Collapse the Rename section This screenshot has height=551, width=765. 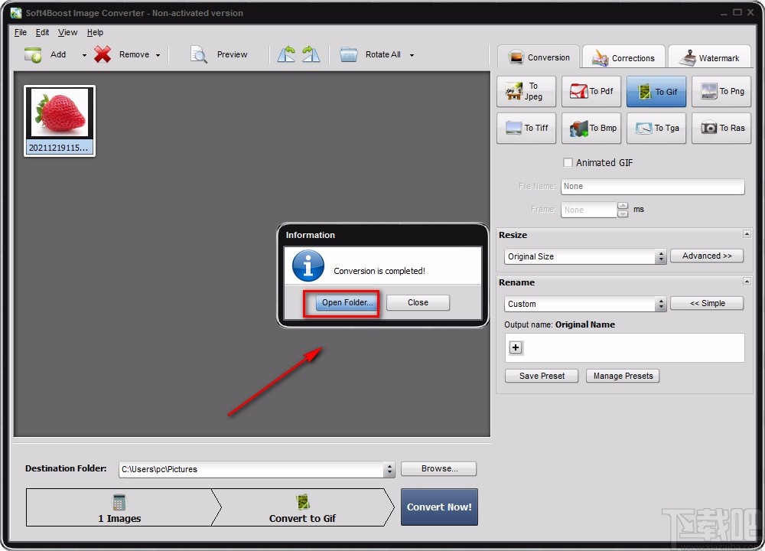click(x=747, y=281)
